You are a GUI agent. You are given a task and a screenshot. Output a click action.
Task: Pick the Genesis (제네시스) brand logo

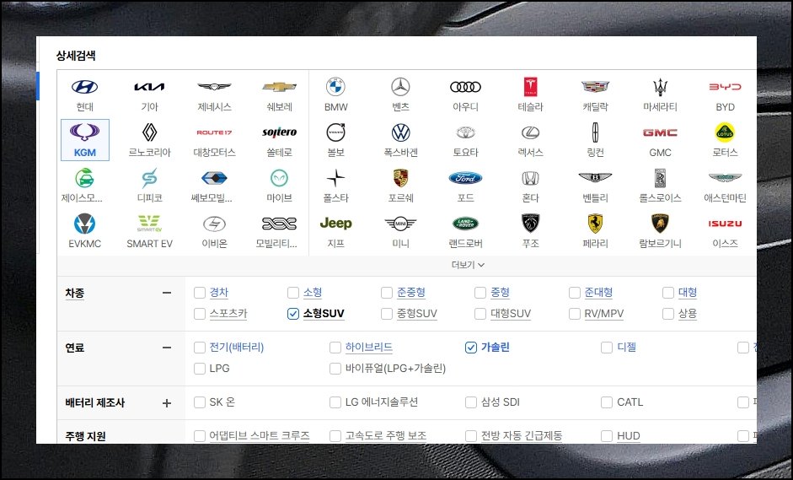(214, 87)
